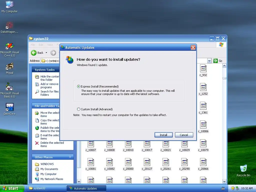Launch Microsoft Visual Basic 6.0 shortcut
The width and height of the screenshot is (256, 192).
(x=9, y=90)
